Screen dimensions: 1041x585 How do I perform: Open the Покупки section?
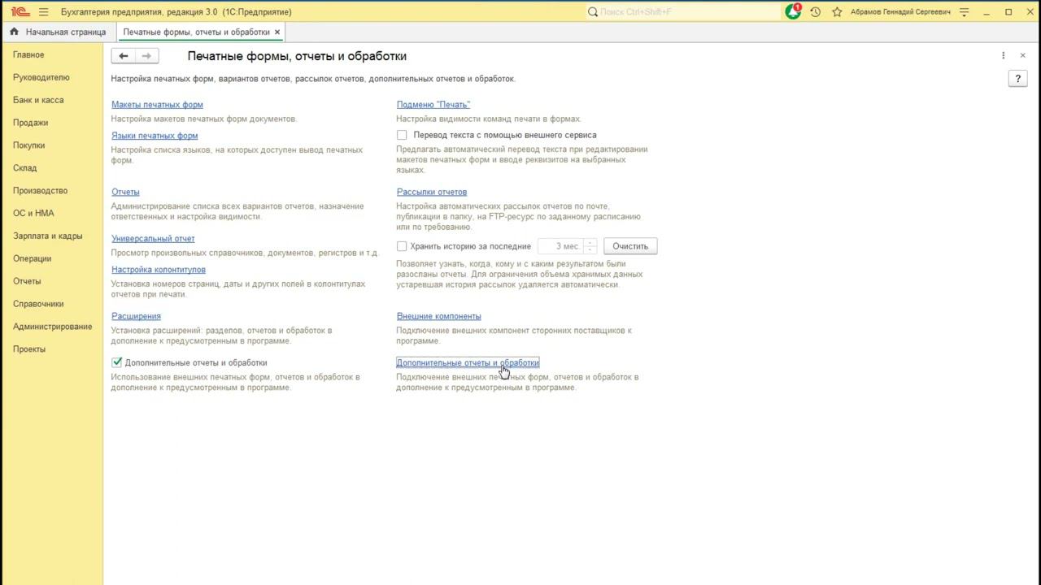point(29,145)
